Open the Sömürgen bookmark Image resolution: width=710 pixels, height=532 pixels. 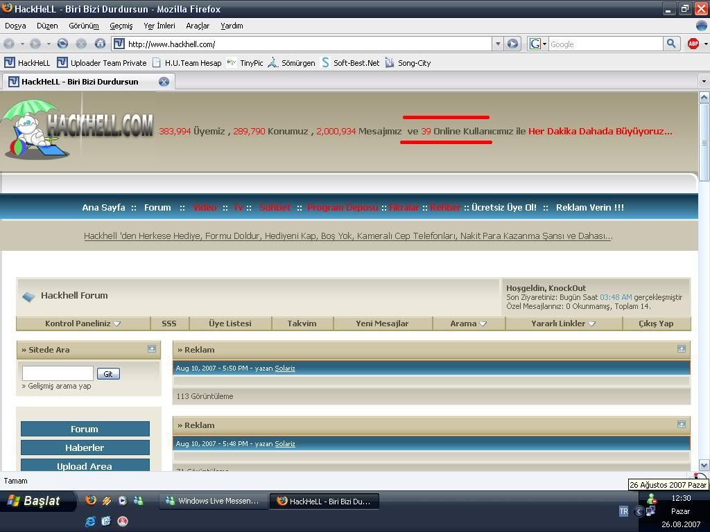[292, 63]
